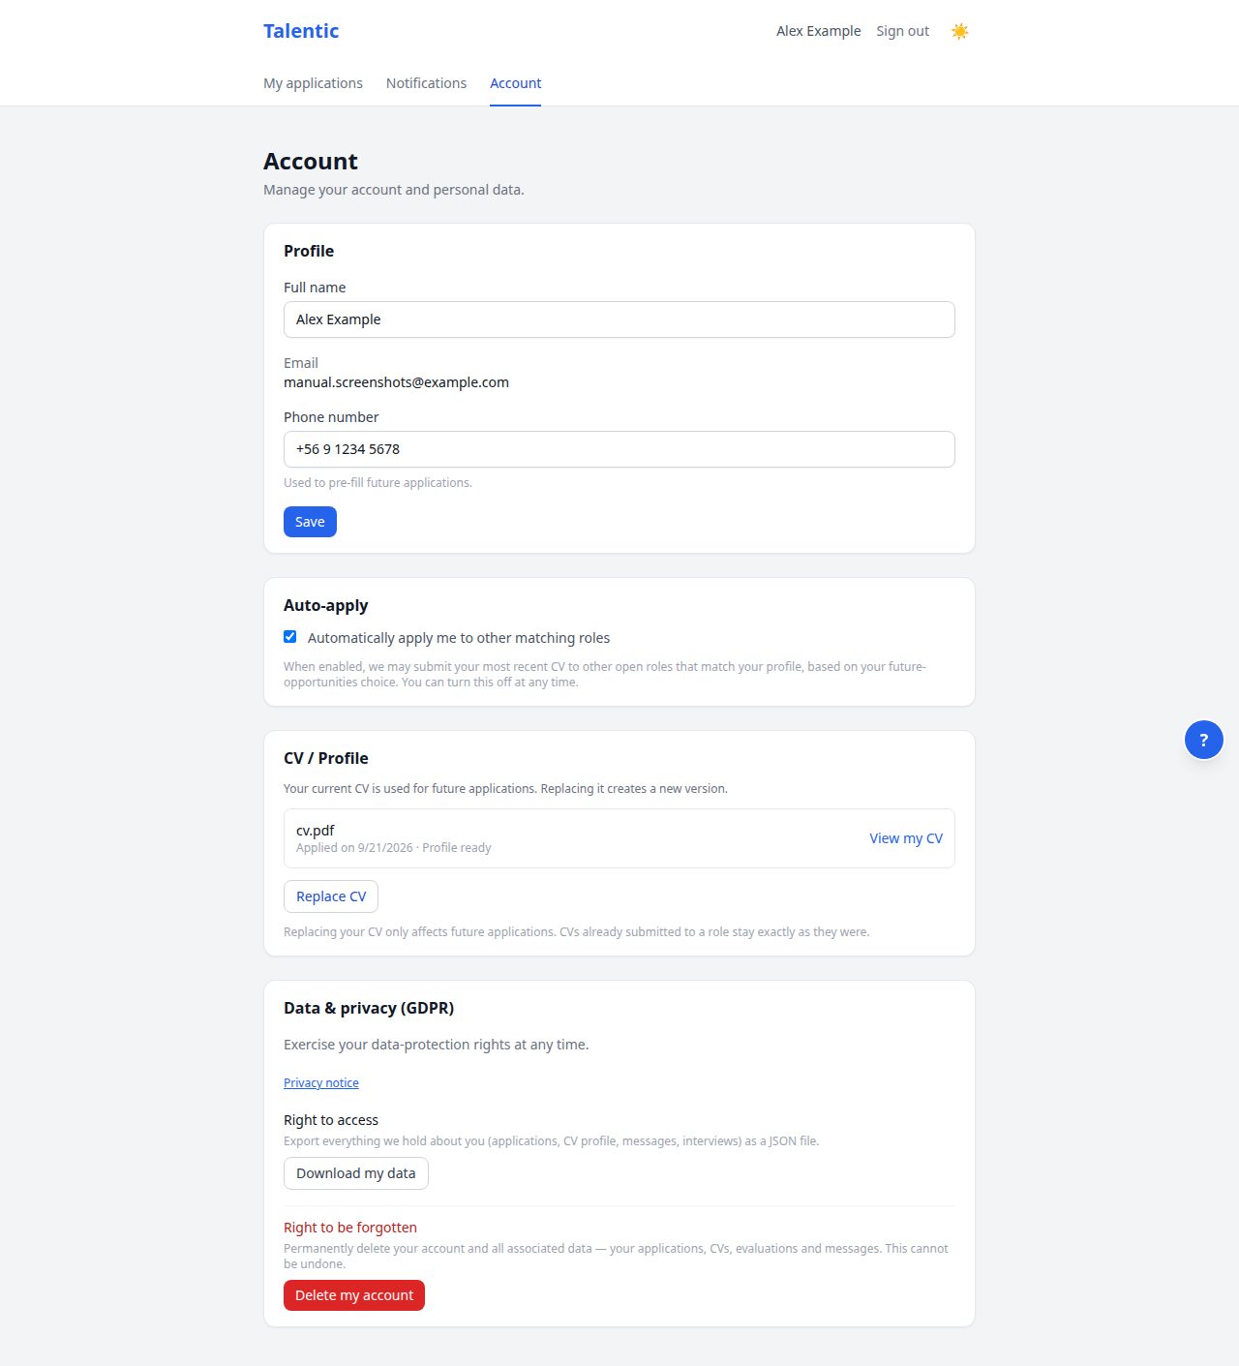Click the 'CV / Profile' section heading
Image resolution: width=1239 pixels, height=1366 pixels.
[326, 758]
